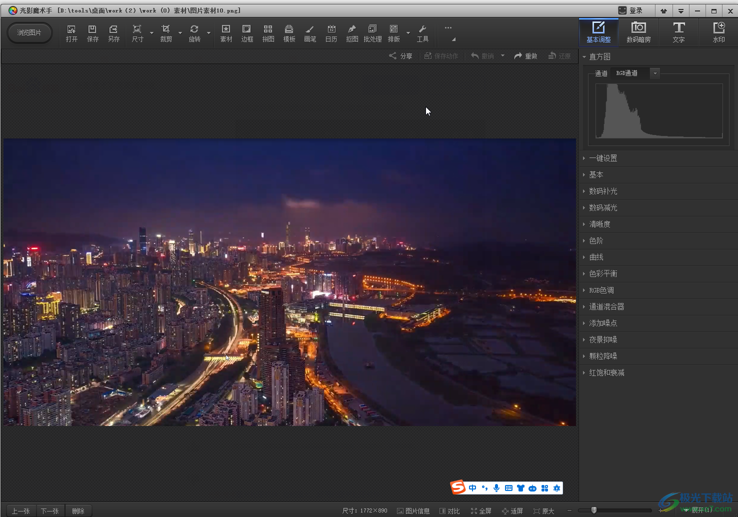Click the 保存 (Save) toolbar icon
The width and height of the screenshot is (738, 517).
click(x=92, y=33)
